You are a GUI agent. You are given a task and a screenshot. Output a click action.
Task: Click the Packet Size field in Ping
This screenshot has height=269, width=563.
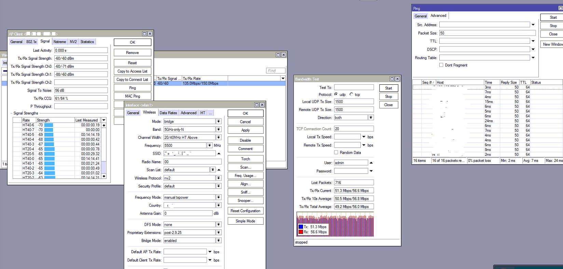pyautogui.click(x=487, y=33)
